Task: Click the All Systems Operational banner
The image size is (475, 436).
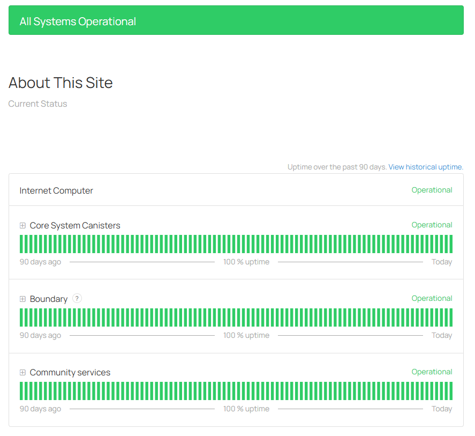Action: pyautogui.click(x=236, y=20)
